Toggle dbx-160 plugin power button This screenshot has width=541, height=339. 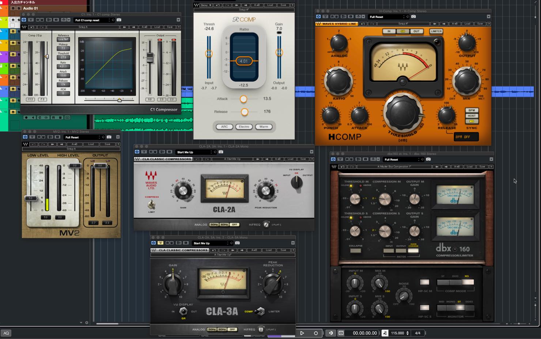tap(333, 159)
